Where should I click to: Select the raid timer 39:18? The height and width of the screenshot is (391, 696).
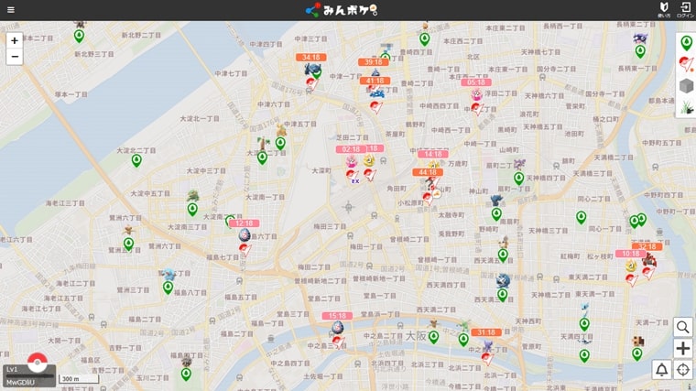374,62
